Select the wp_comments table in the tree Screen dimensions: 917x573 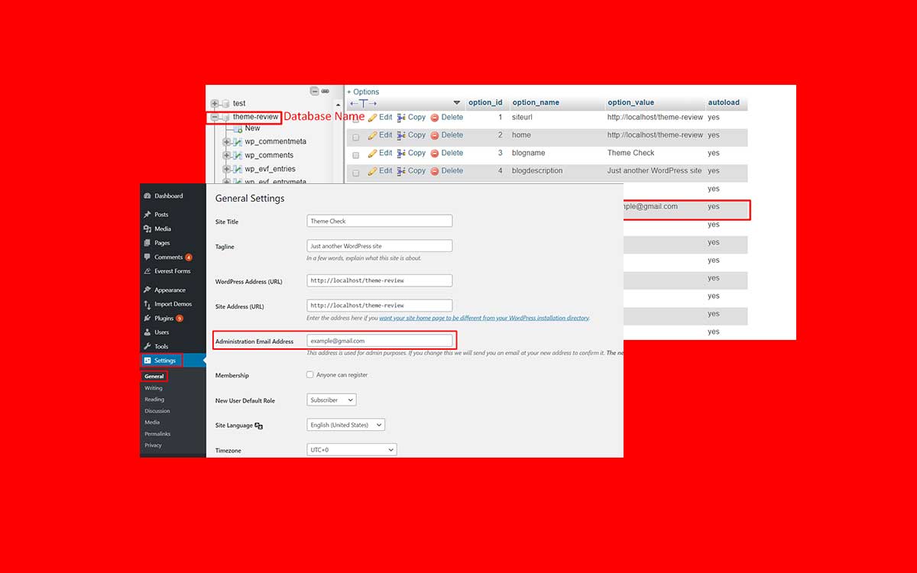[269, 156]
